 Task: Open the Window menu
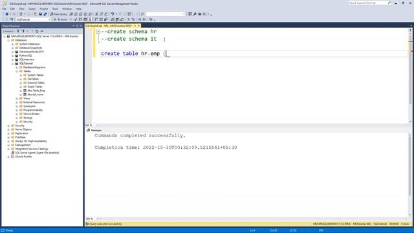tap(67, 8)
